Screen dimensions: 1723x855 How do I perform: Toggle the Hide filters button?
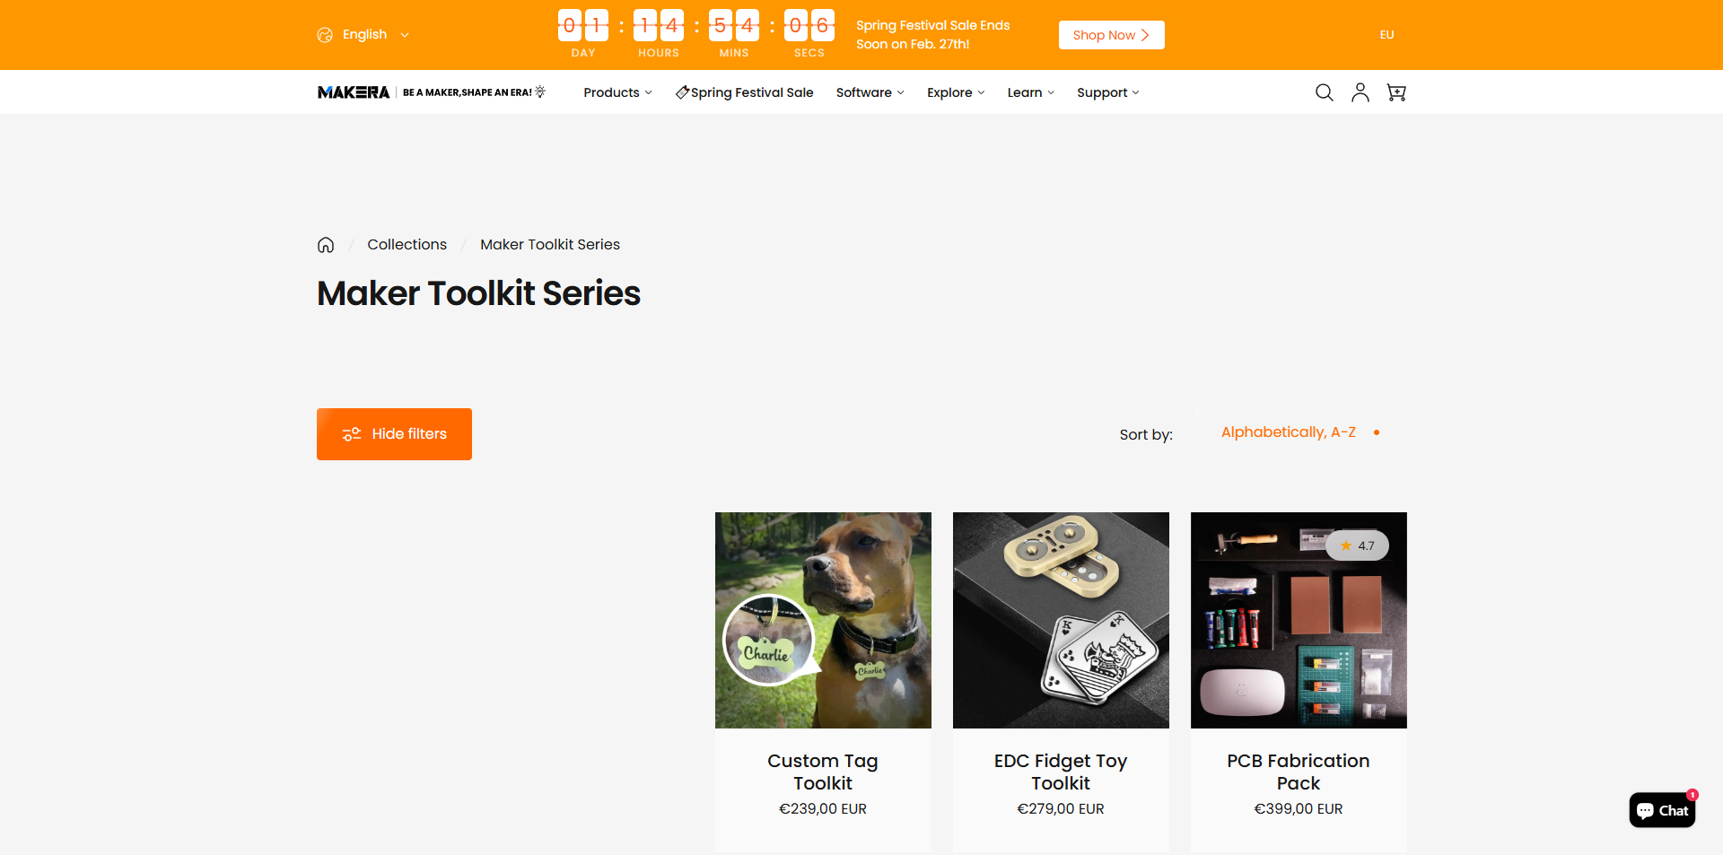point(394,434)
